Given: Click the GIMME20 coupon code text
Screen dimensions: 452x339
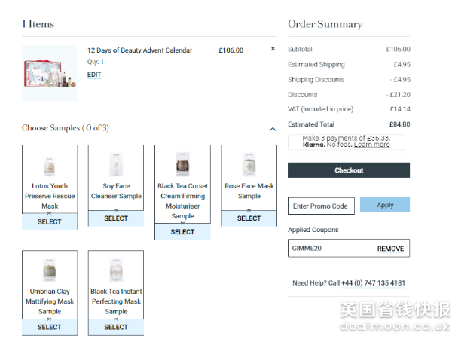Looking at the screenshot, I should (x=307, y=248).
